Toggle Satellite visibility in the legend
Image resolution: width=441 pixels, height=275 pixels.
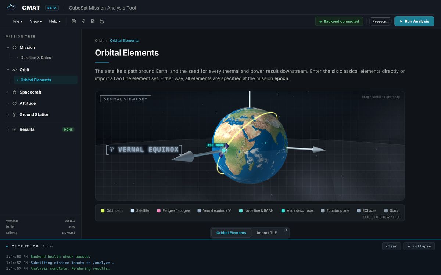(140, 210)
